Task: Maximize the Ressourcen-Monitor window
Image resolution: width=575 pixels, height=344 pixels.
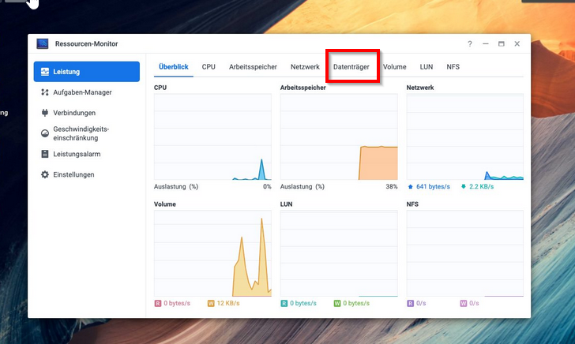Action: pos(502,43)
